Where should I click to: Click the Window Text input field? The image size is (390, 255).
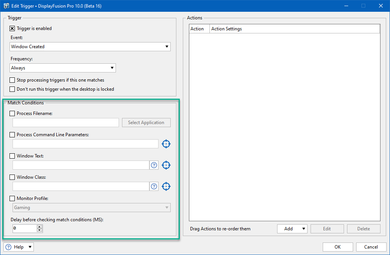(81, 165)
